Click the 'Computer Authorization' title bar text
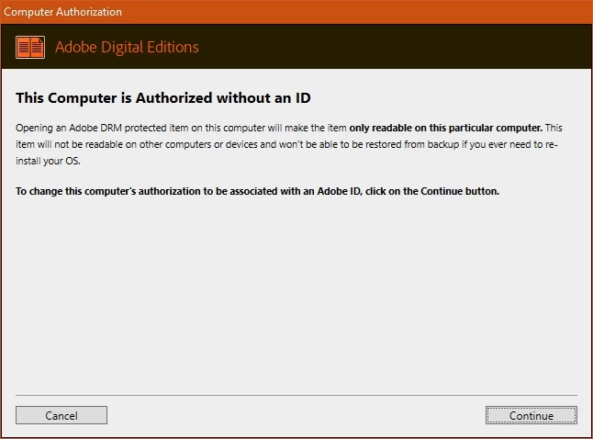Viewport: 593px width, 439px height. point(62,12)
